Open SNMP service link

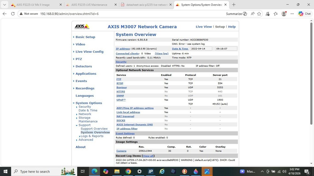click(x=120, y=96)
